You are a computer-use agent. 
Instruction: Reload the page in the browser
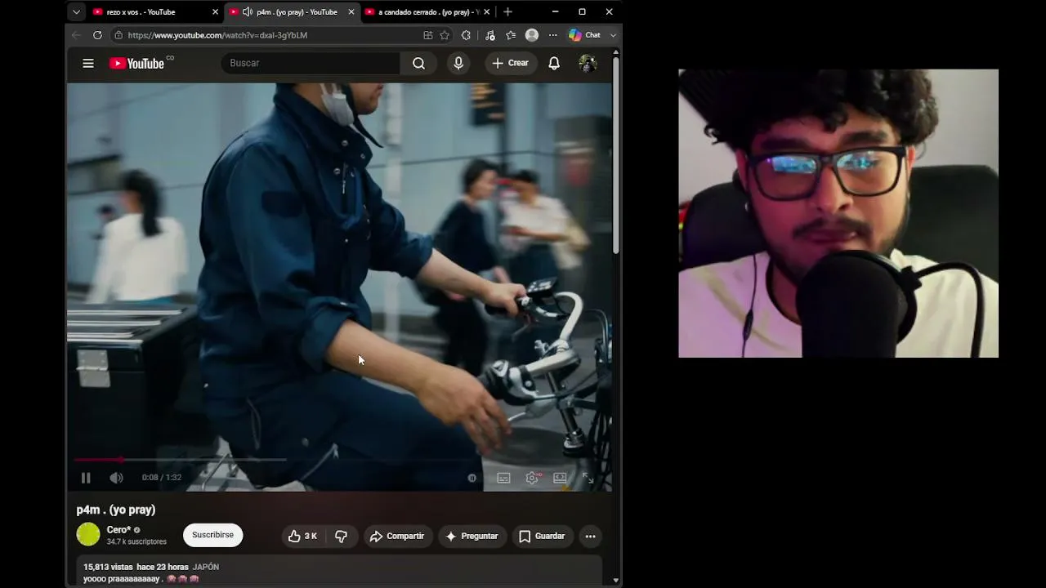[97, 35]
